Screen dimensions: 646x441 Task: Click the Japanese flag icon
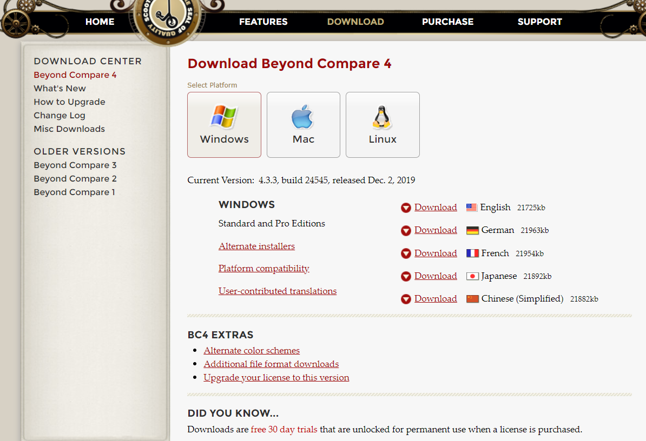[x=472, y=276]
